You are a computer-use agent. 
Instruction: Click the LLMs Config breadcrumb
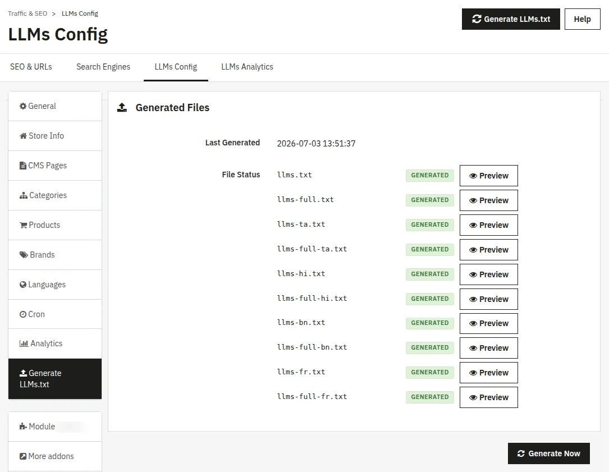(x=80, y=13)
